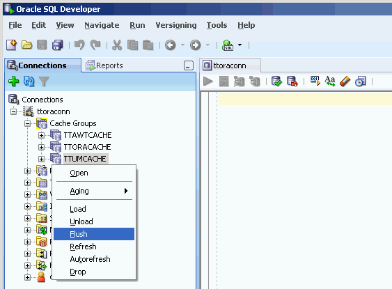Click the Rollback database icon
The width and height of the screenshot is (392, 289).
tap(292, 81)
